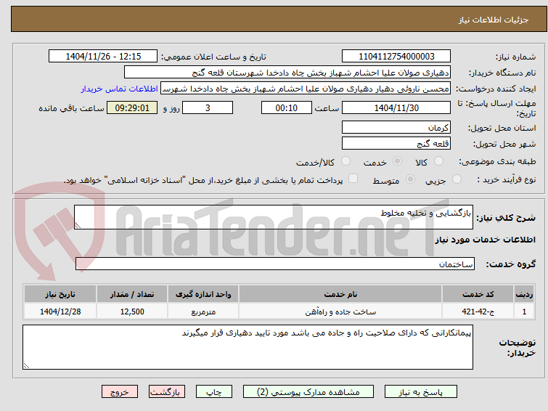
Task: Open 'اطلاعات تماس خریدار' link
Action: [x=120, y=89]
